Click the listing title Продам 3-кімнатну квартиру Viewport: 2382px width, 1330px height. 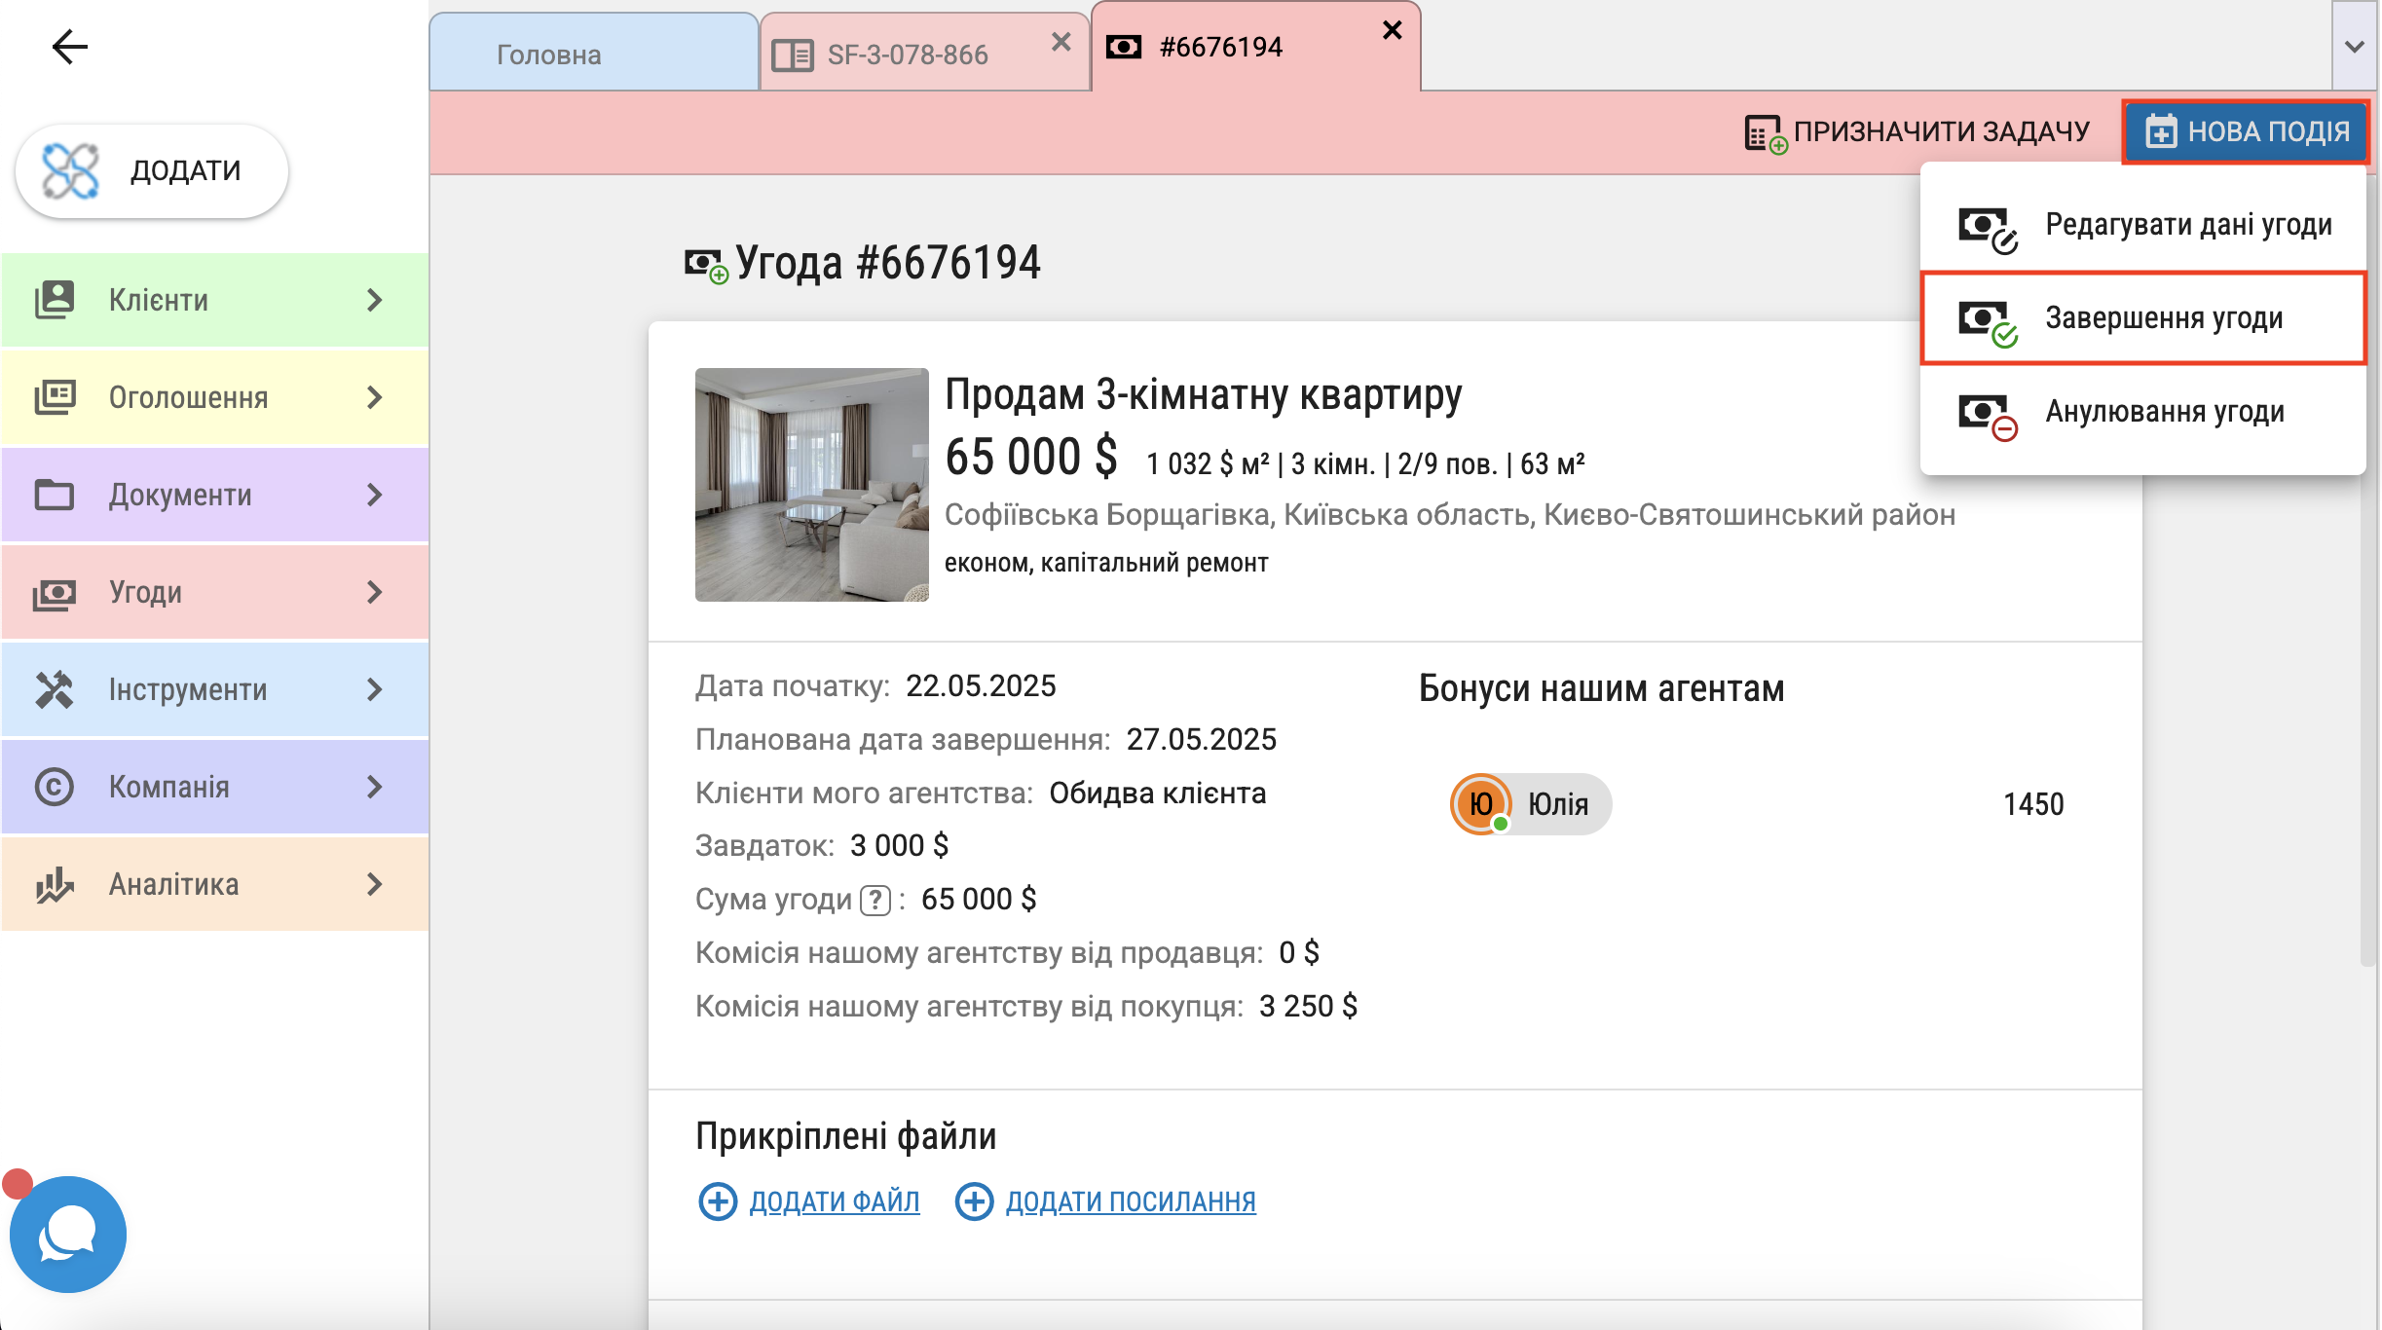click(x=1204, y=394)
